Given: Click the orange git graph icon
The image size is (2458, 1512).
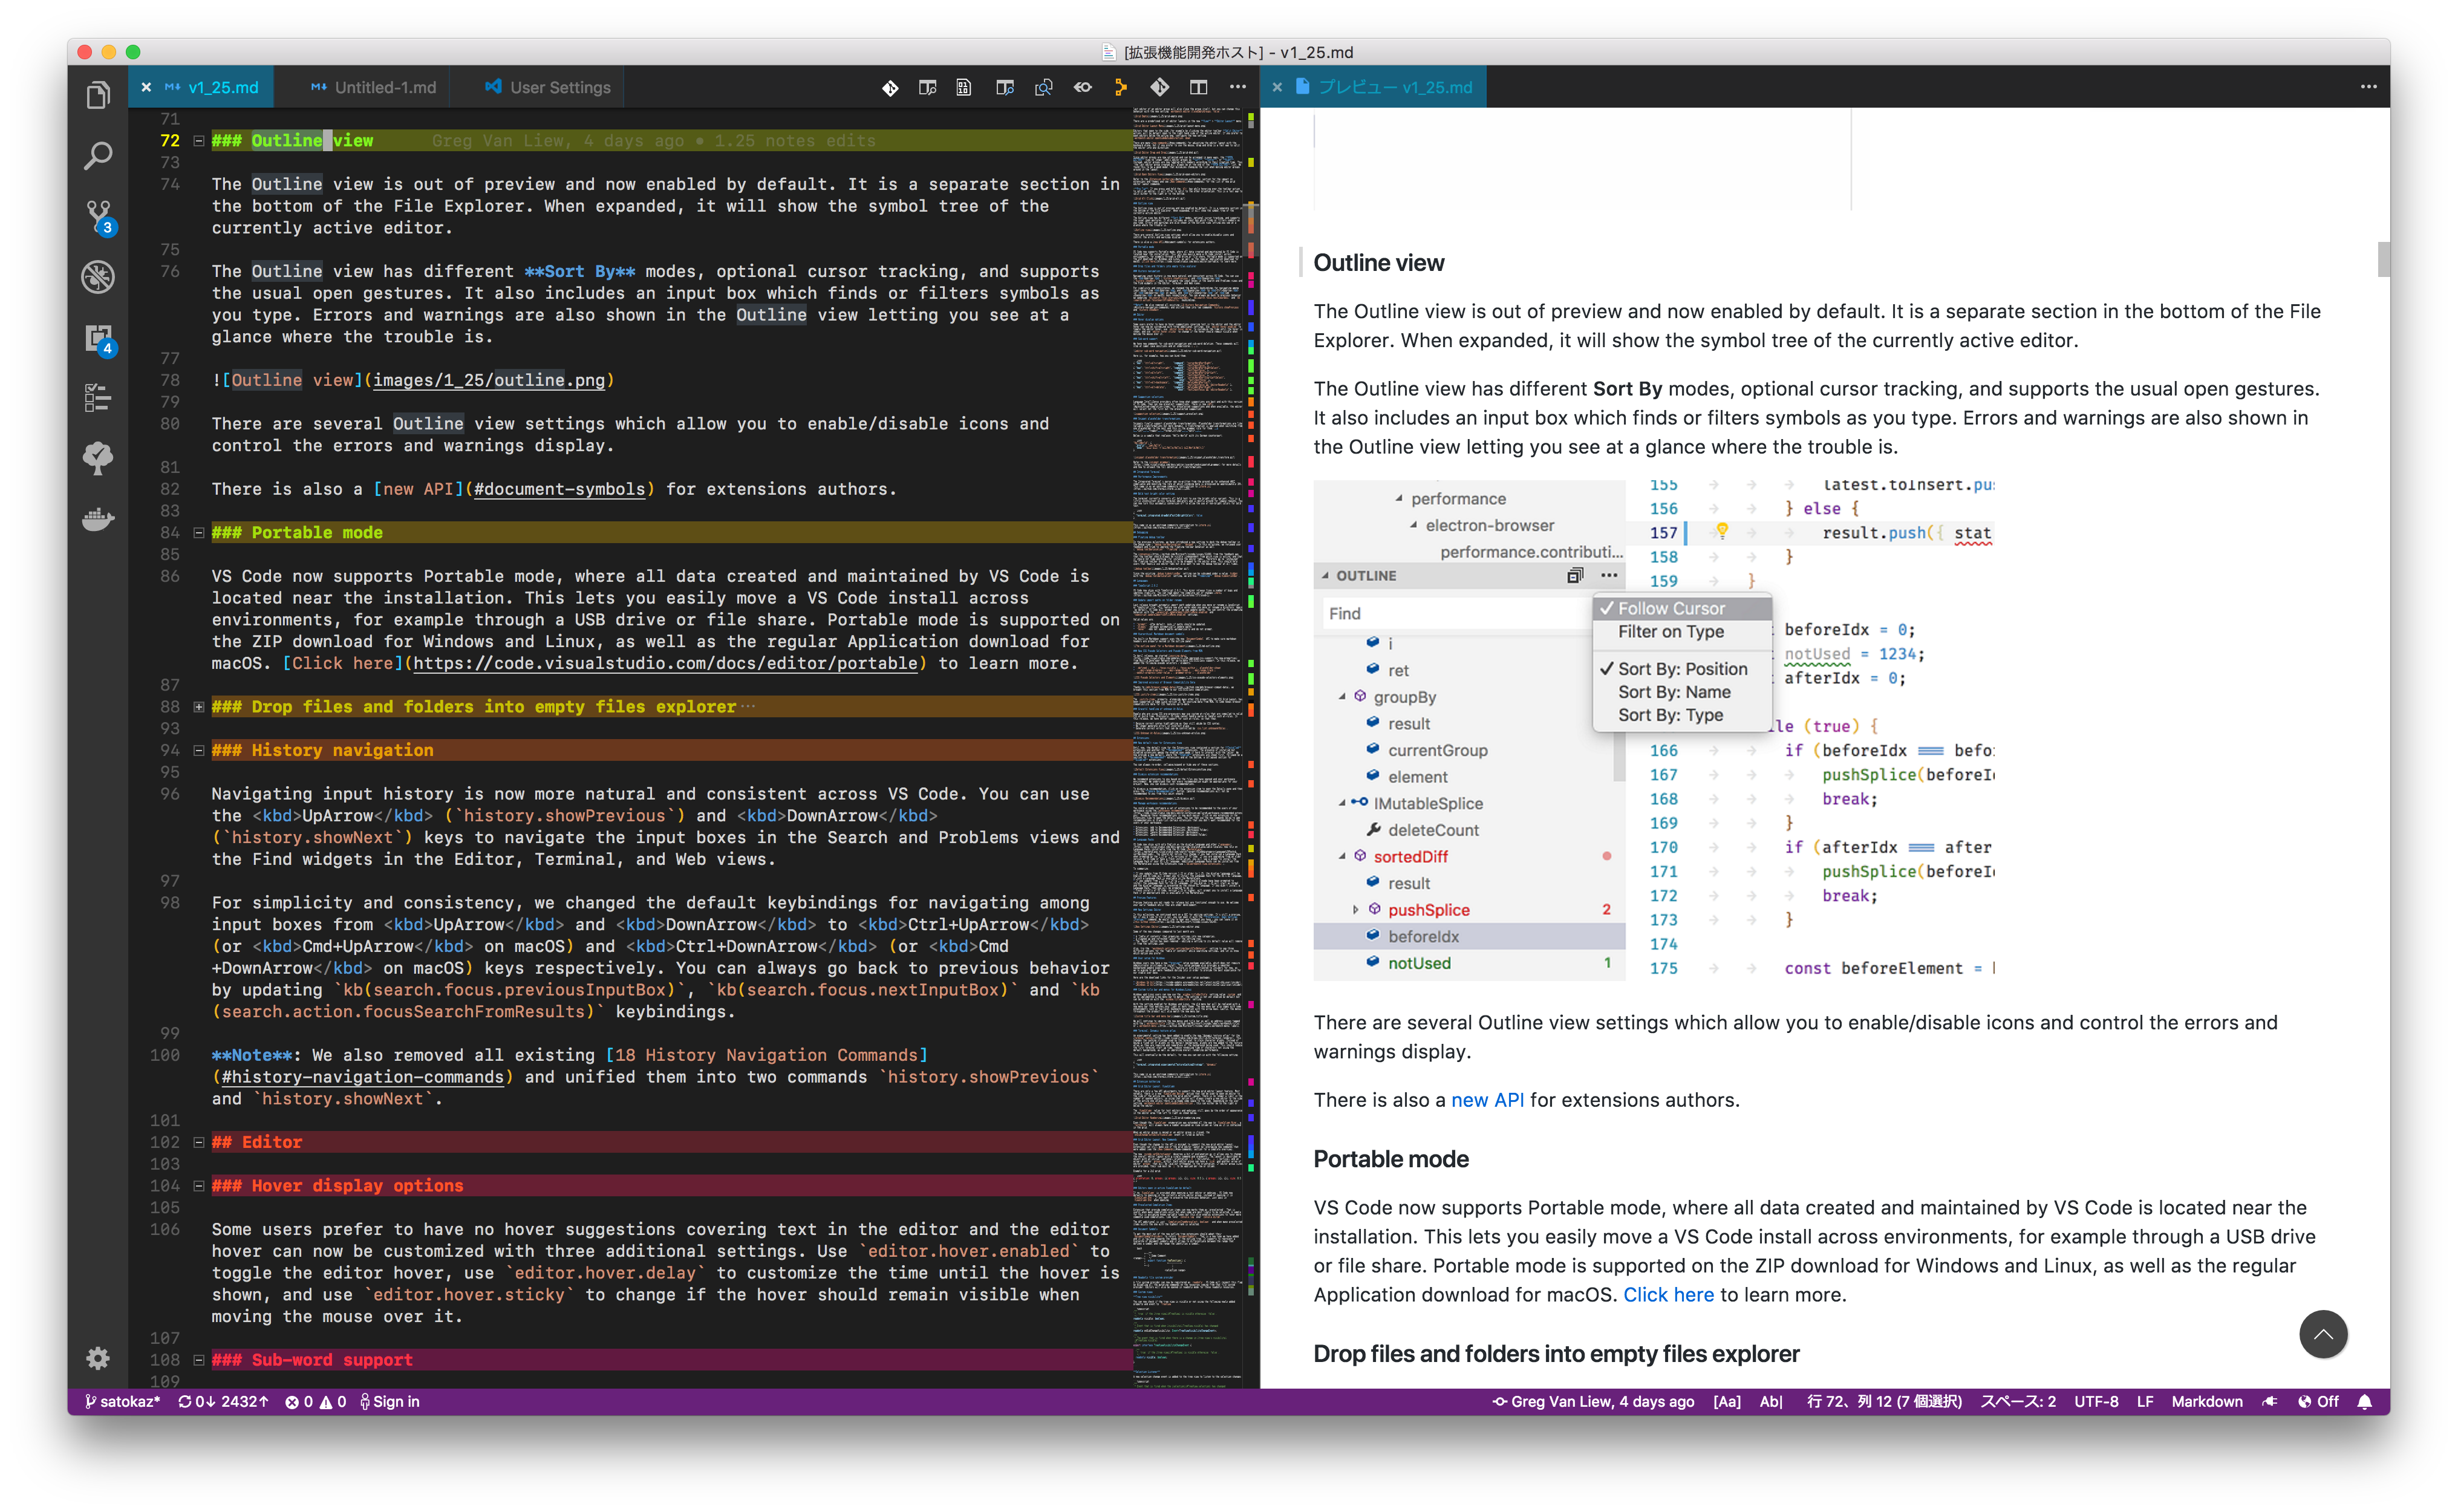Looking at the screenshot, I should (x=1120, y=88).
